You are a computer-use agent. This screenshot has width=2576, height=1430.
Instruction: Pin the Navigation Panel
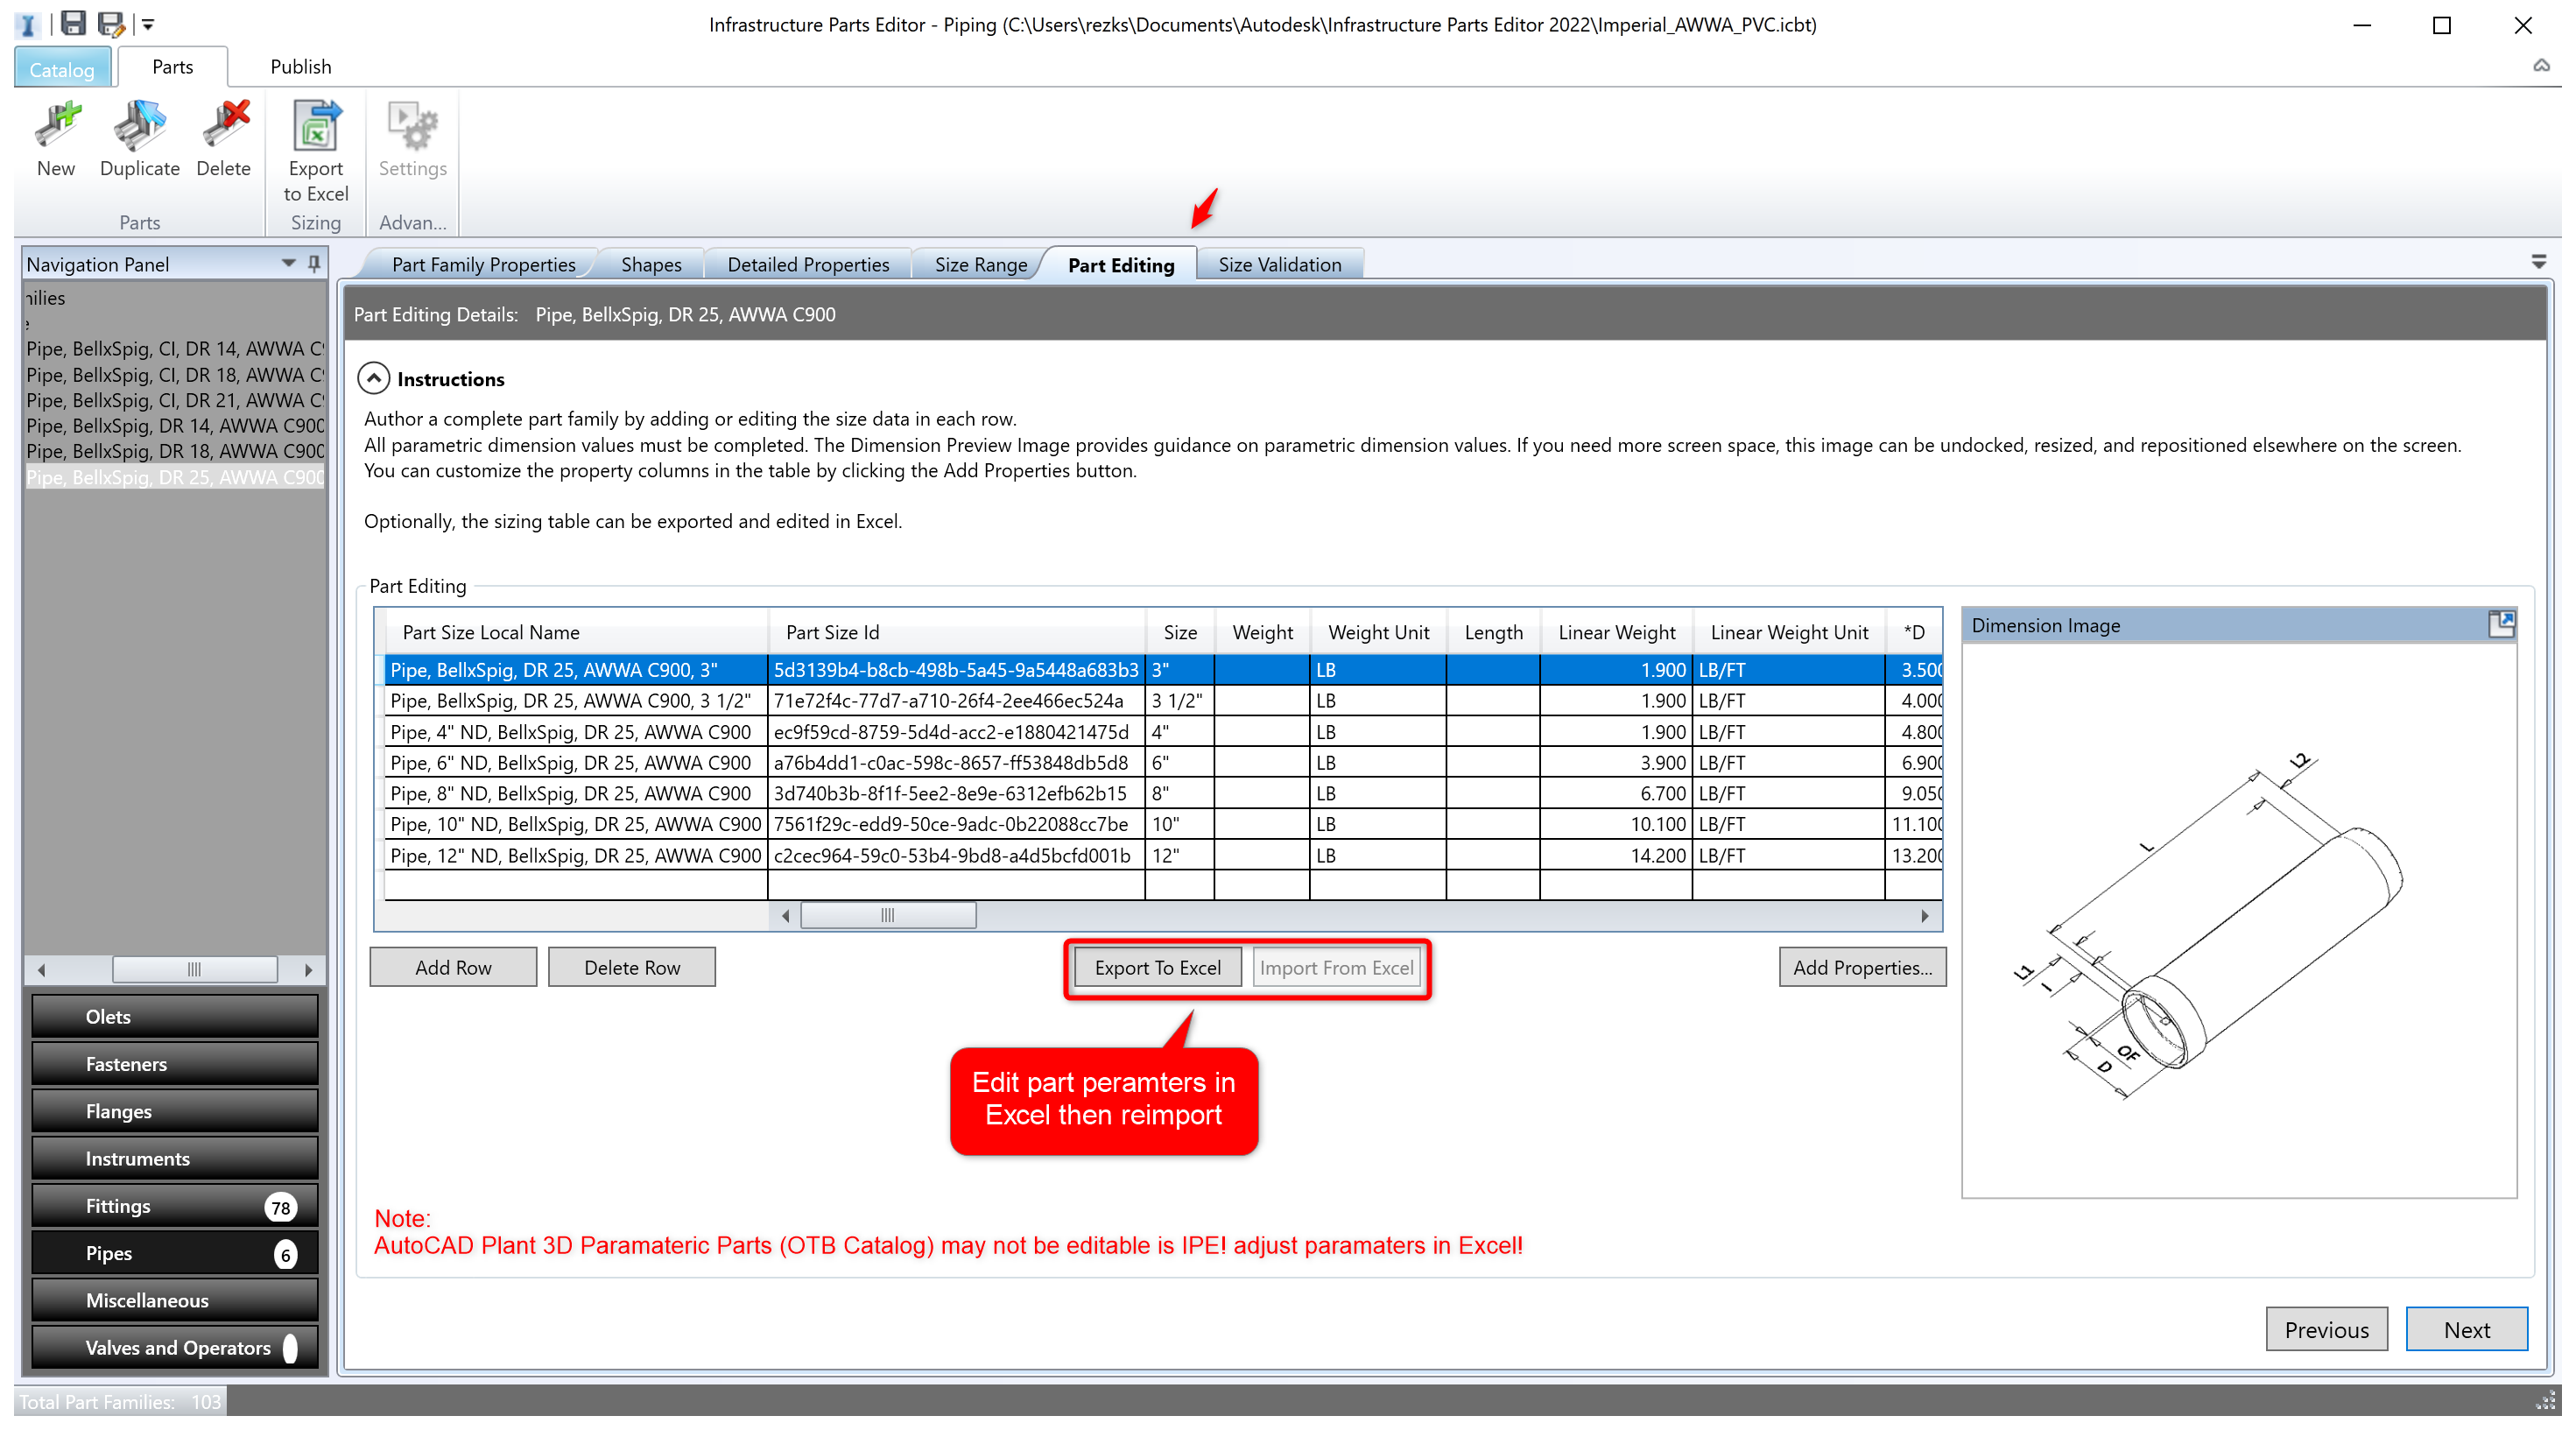click(314, 263)
